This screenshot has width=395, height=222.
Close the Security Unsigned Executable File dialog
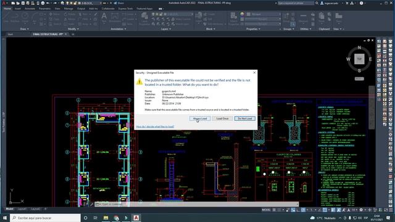click(254, 73)
